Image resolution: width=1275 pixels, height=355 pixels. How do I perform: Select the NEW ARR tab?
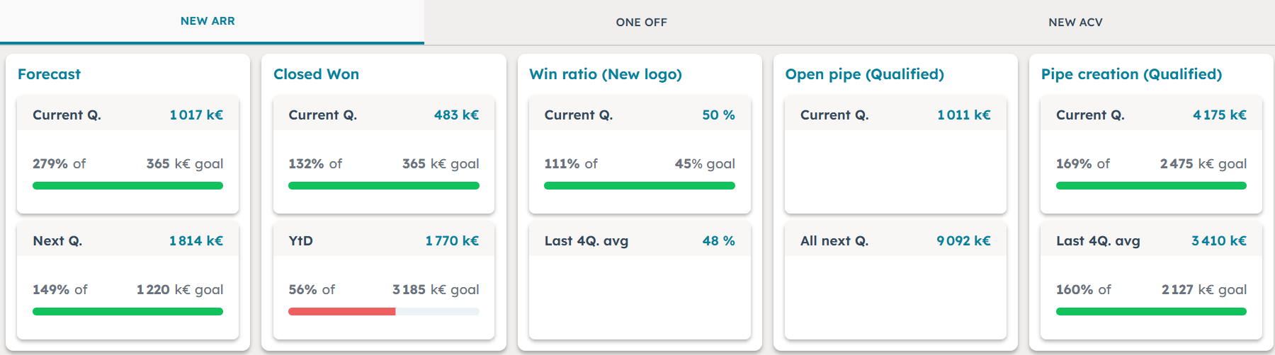click(208, 21)
